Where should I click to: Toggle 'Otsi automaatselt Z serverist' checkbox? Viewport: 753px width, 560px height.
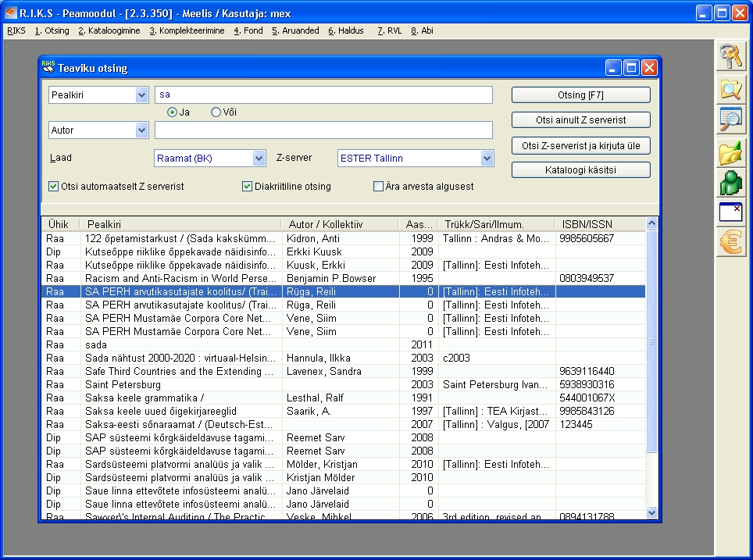click(54, 187)
